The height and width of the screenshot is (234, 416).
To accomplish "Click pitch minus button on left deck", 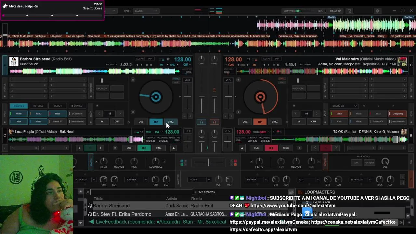I will pyautogui.click(x=185, y=116).
